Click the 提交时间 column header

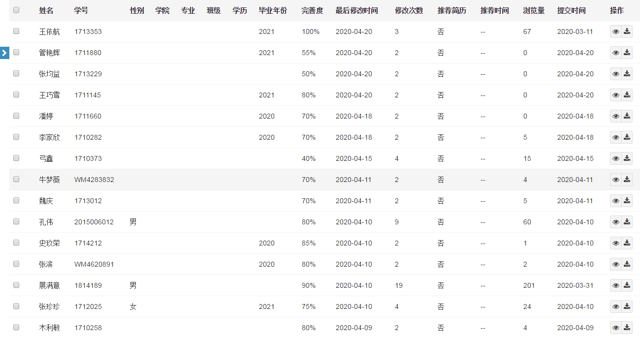coord(571,10)
